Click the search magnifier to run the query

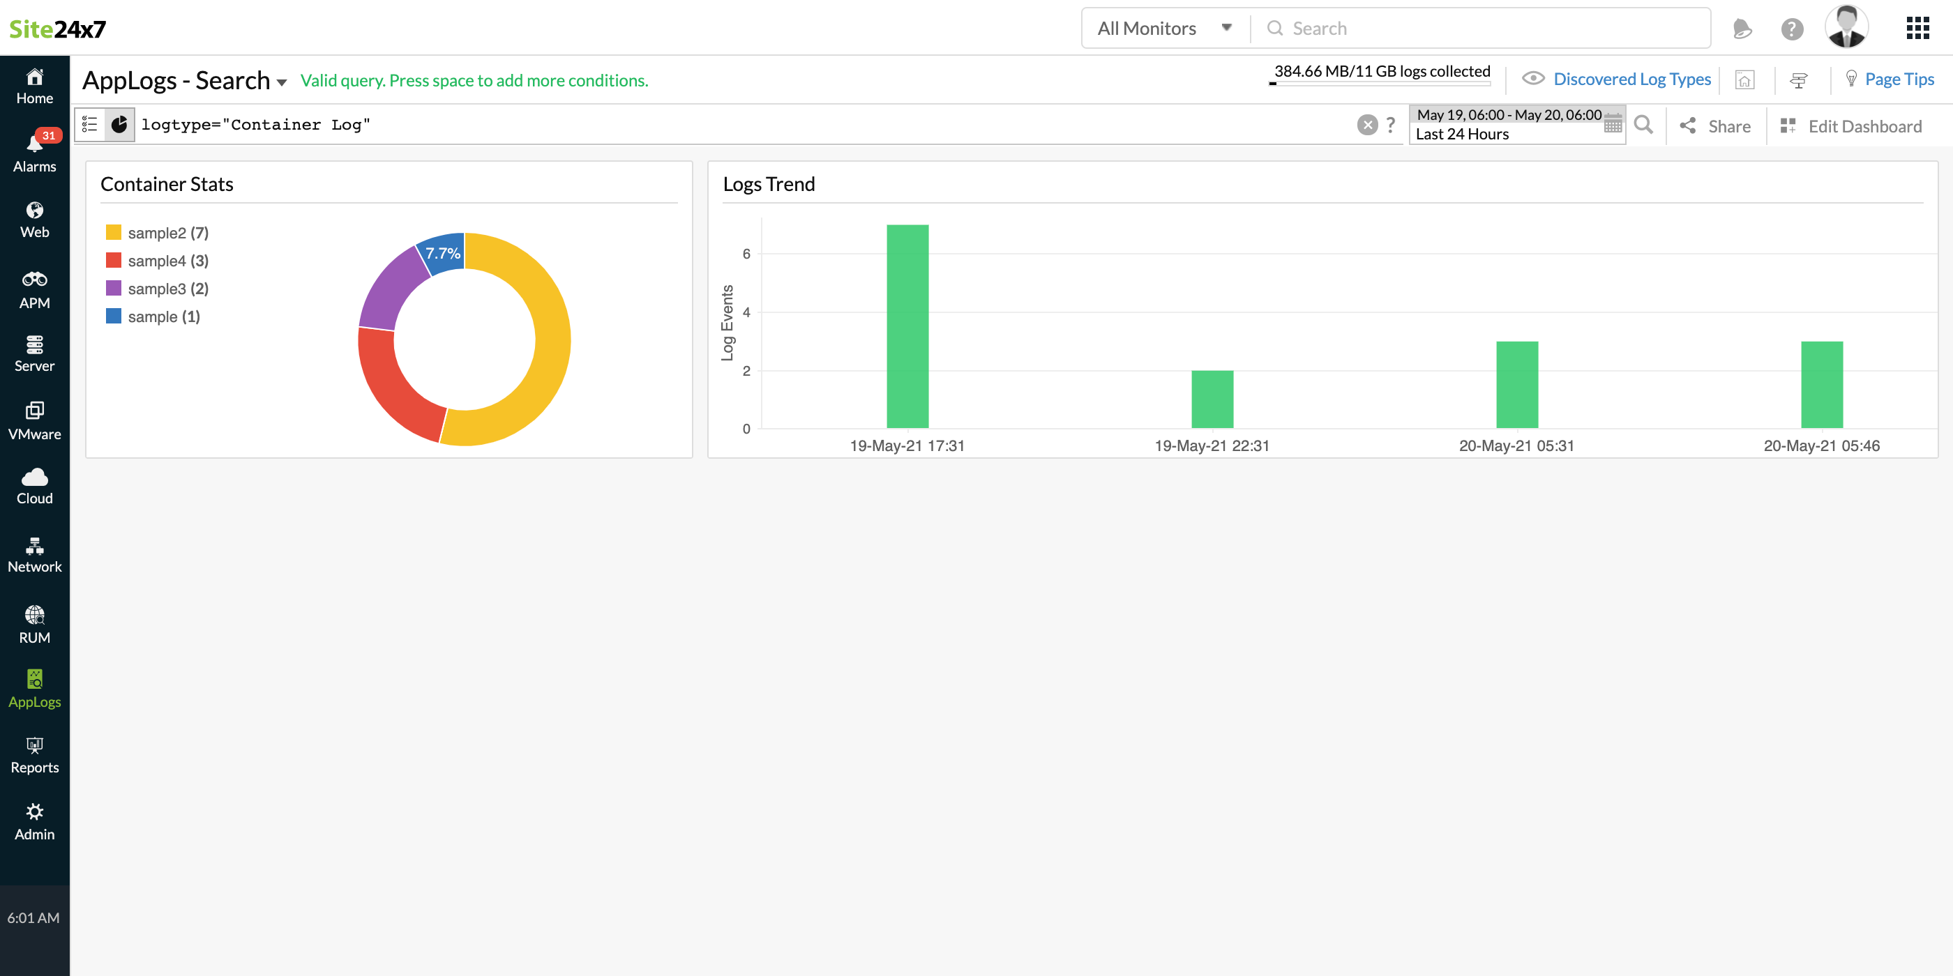(x=1643, y=125)
